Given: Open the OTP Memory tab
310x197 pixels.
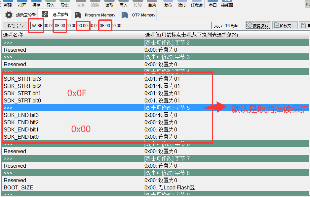Looking at the screenshot, I should [x=138, y=15].
